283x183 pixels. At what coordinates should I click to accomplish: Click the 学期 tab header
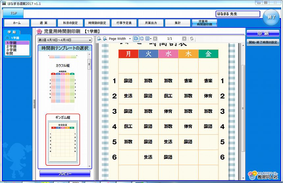tap(12, 32)
